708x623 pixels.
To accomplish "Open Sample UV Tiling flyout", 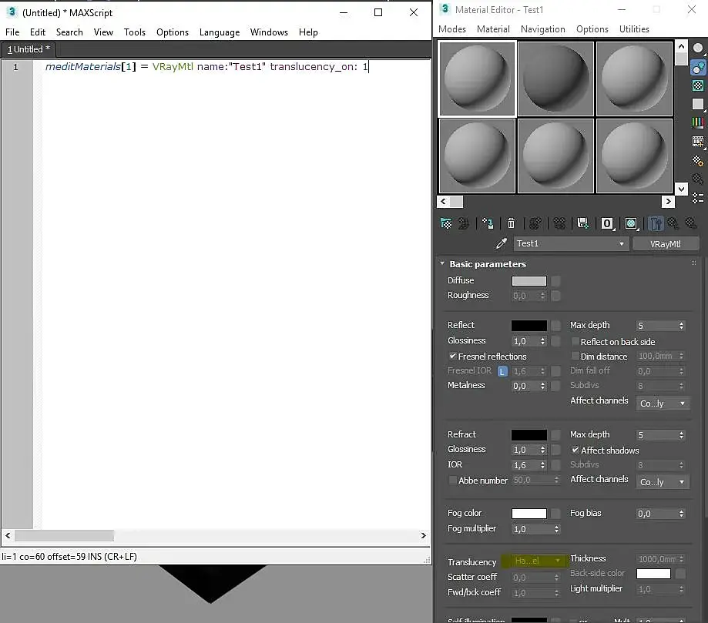I will (698, 104).
